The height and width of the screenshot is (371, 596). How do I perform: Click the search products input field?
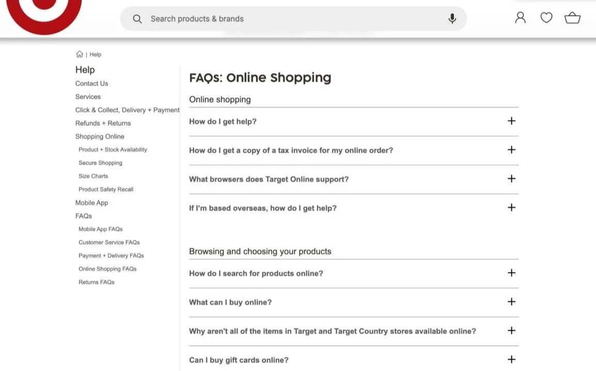coord(232,18)
